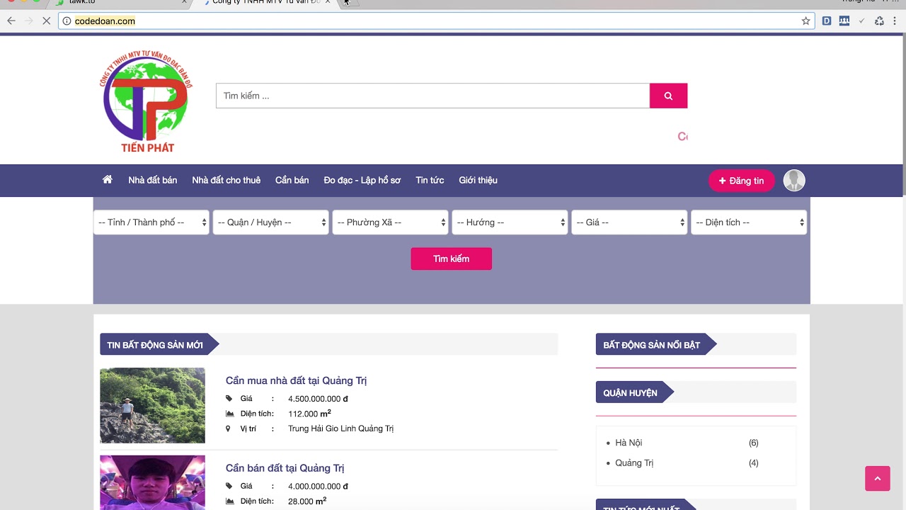
Task: Click area value 112.000 m²
Action: point(309,414)
